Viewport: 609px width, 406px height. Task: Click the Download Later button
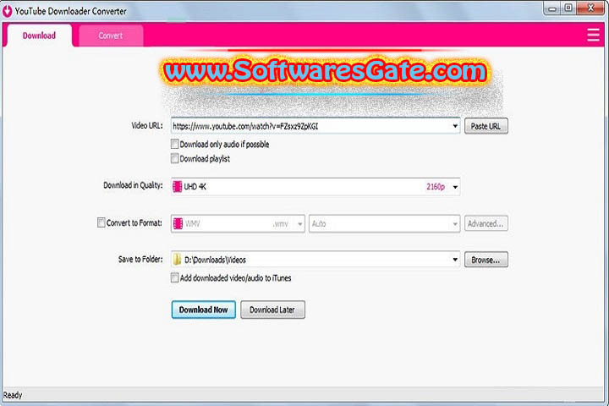point(272,310)
